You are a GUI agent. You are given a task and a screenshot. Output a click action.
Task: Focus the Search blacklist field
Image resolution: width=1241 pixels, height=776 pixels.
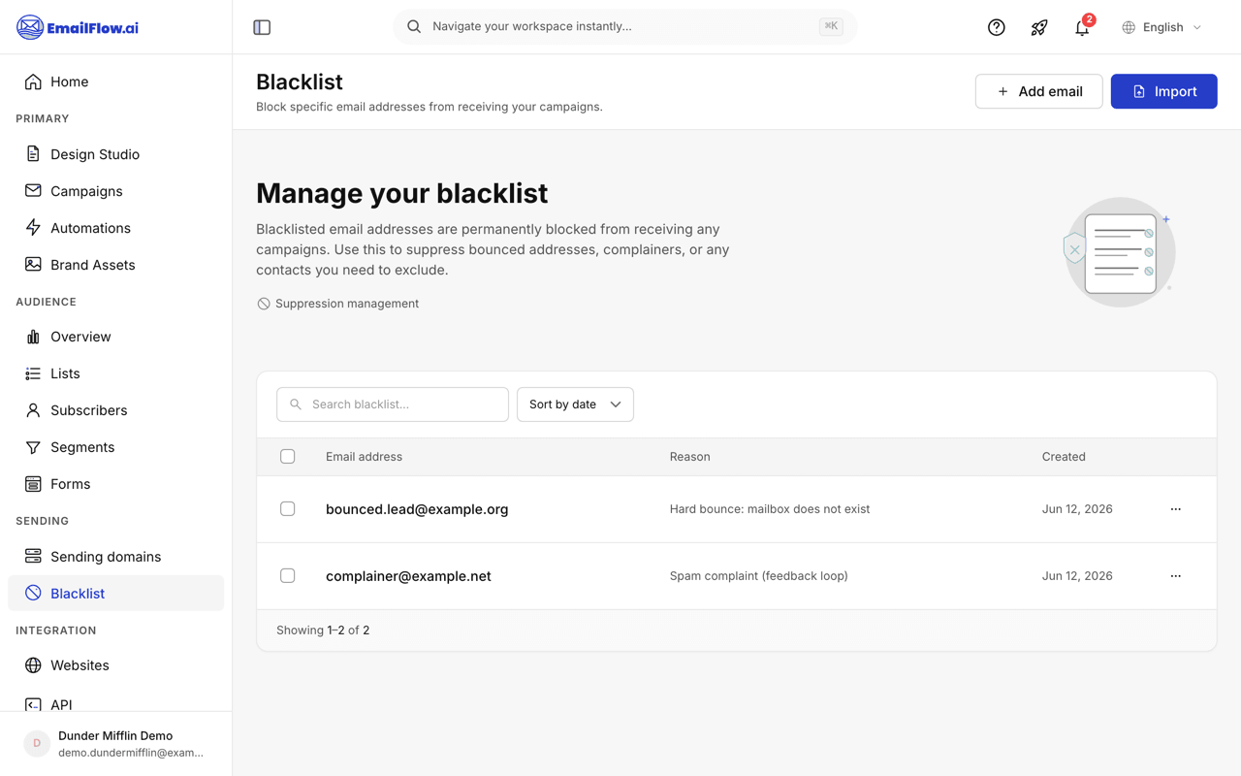pos(393,404)
